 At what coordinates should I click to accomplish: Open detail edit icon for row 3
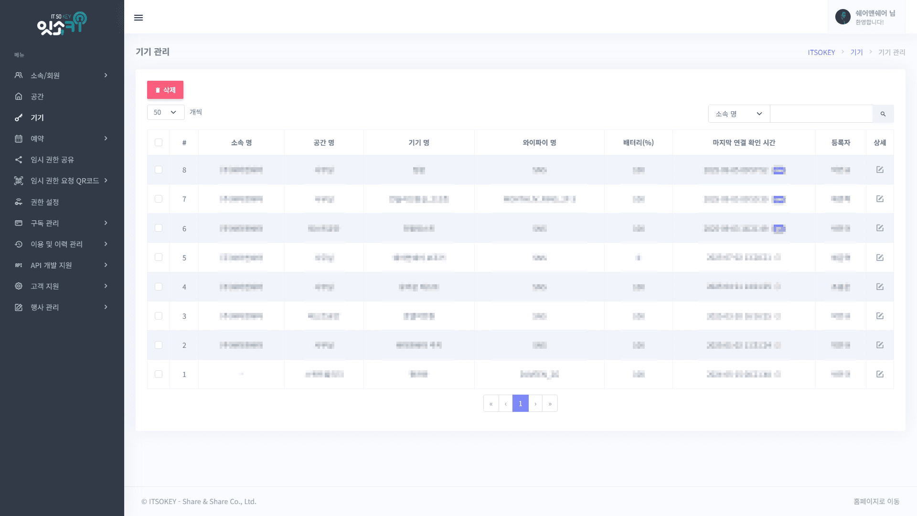(880, 316)
